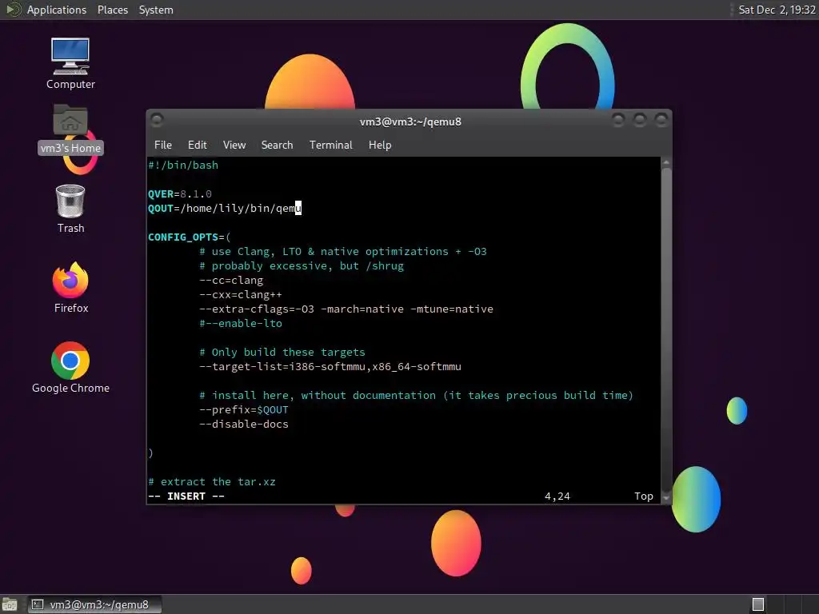Launch Google Chrome from the desktop
Viewport: 819px width, 614px height.
[x=70, y=368]
